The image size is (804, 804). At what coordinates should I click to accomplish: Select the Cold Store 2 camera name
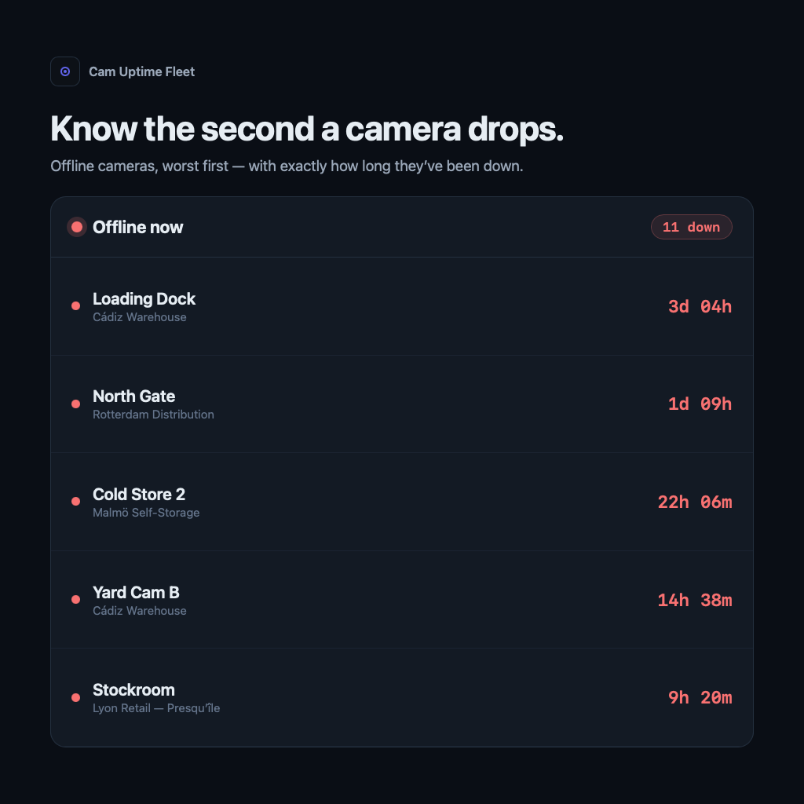pos(139,495)
